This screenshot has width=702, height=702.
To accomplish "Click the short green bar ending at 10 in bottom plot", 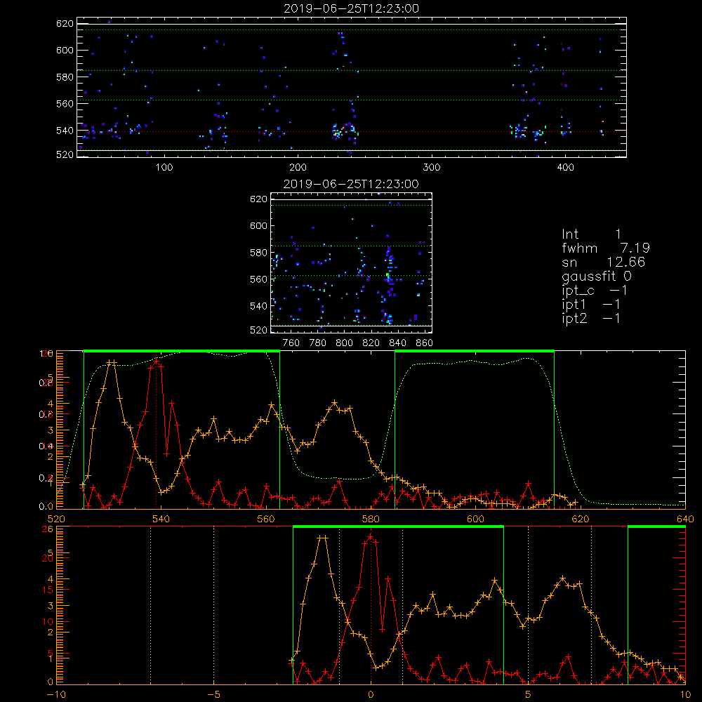I will pos(656,526).
